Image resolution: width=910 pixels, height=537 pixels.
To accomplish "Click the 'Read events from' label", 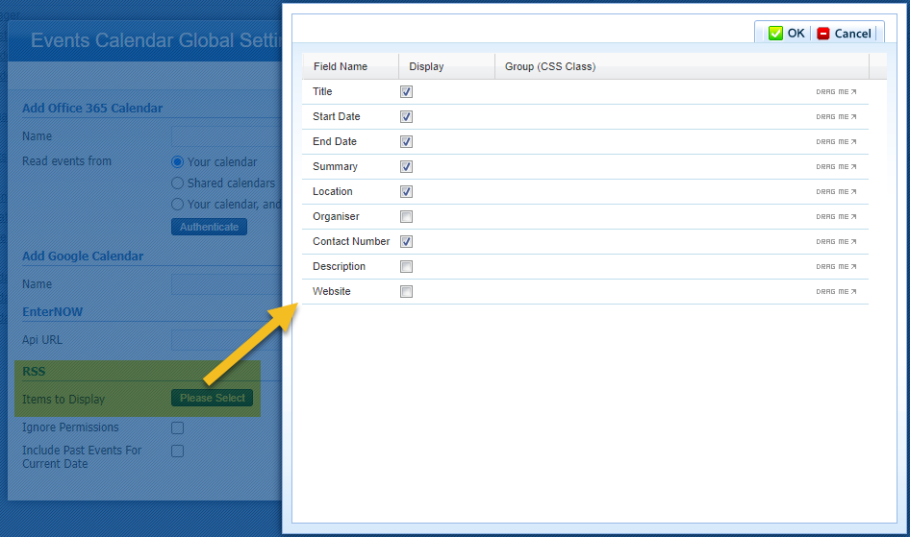I will coord(66,161).
